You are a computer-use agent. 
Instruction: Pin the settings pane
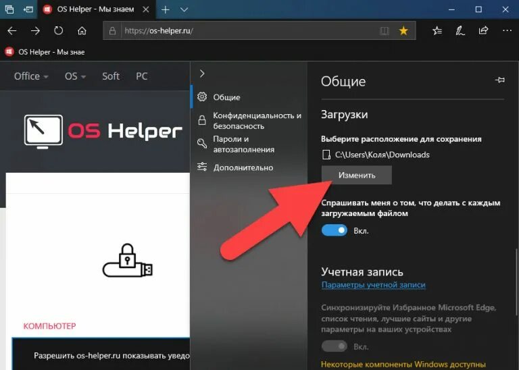pos(500,80)
